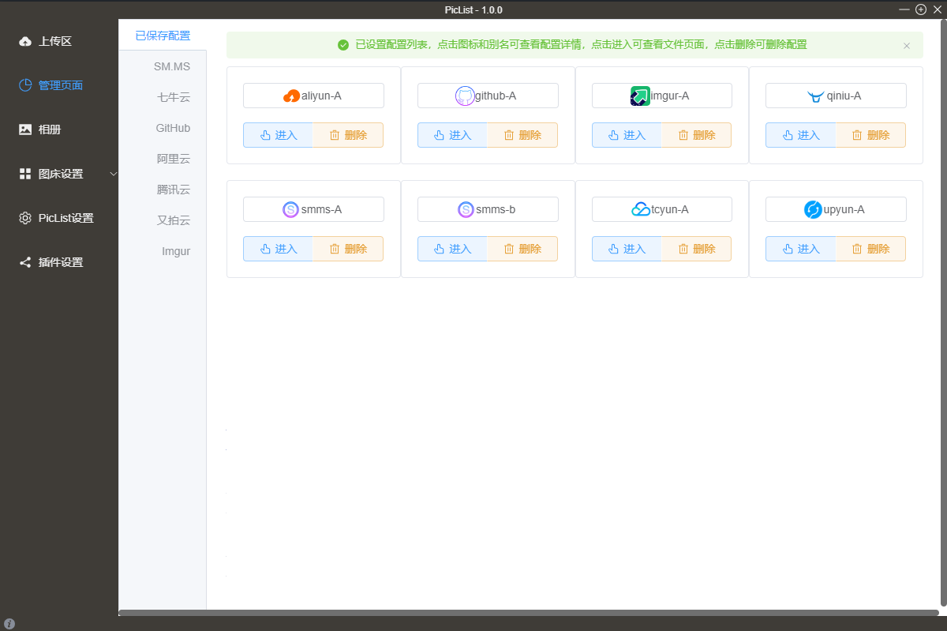Enter the github-A file page via 进入
947x631 pixels.
point(452,135)
